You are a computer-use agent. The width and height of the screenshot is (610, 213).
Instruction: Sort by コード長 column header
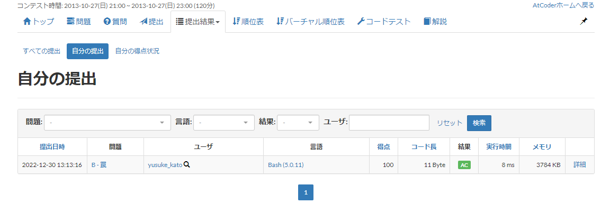click(424, 146)
